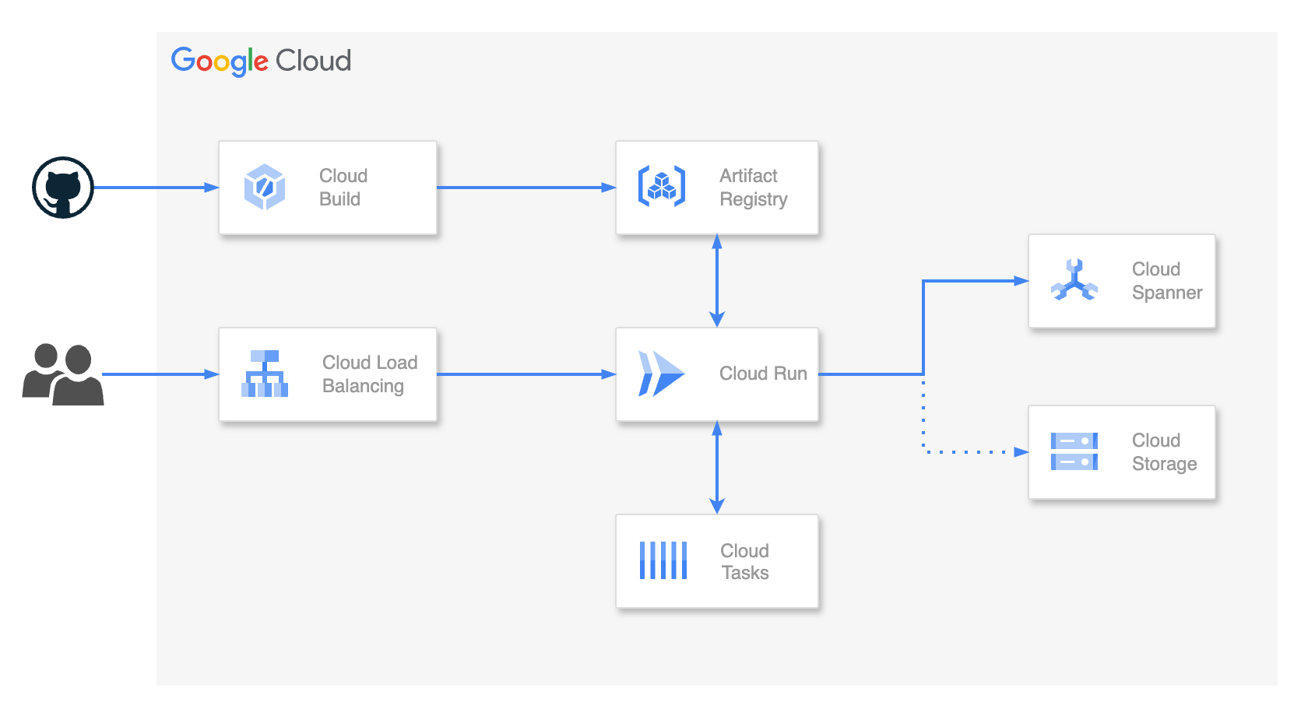Select the dotted arrow to Cloud Storage
1308x716 pixels.
pos(973,451)
